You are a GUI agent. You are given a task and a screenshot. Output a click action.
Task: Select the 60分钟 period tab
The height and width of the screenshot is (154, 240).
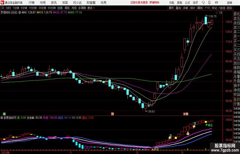51,8
